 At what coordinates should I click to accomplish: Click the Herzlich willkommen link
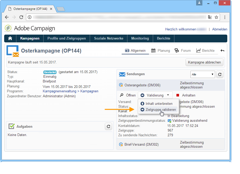tap(181, 29)
